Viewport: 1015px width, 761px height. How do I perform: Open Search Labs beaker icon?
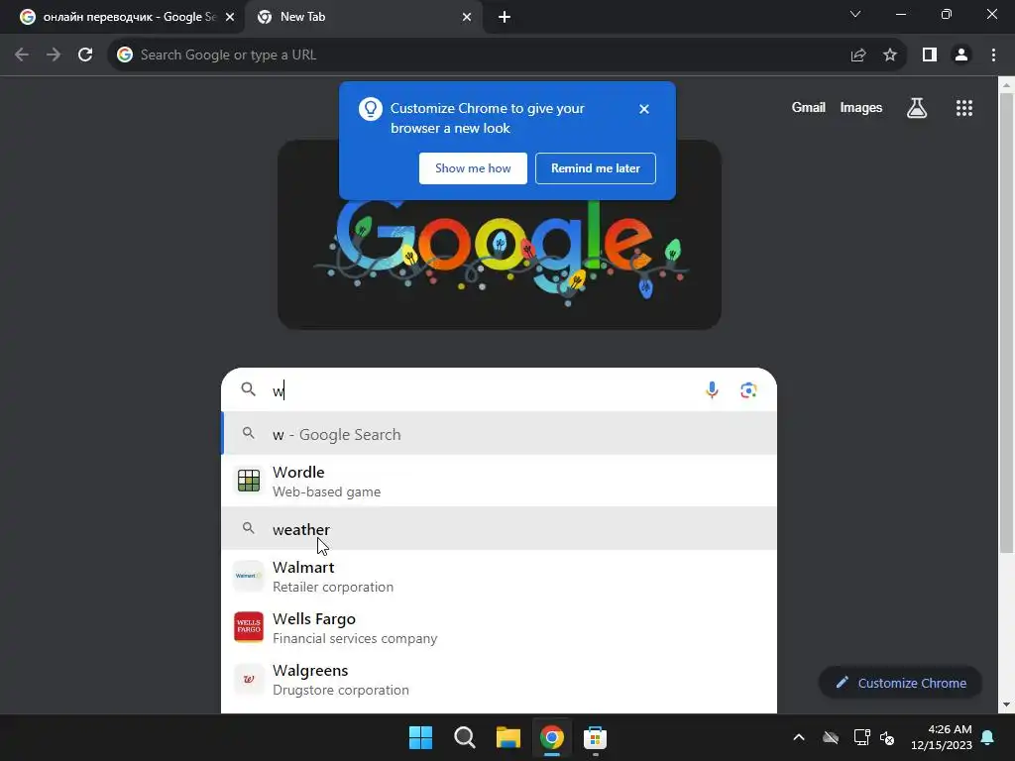click(917, 108)
